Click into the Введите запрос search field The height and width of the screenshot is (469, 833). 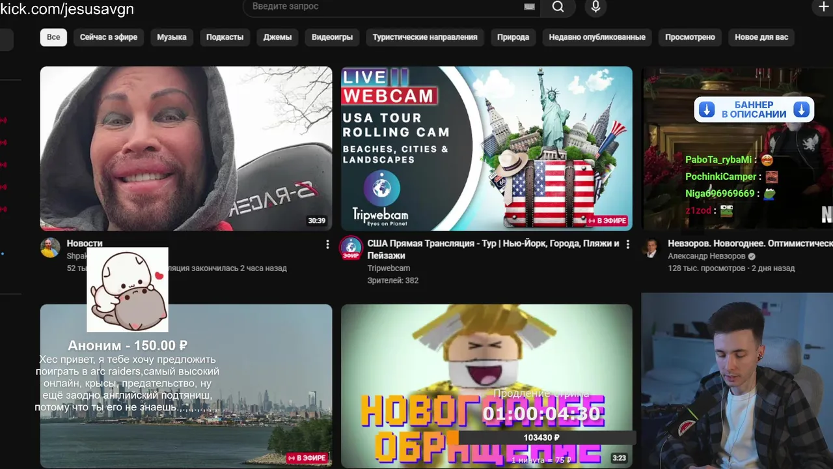point(390,7)
